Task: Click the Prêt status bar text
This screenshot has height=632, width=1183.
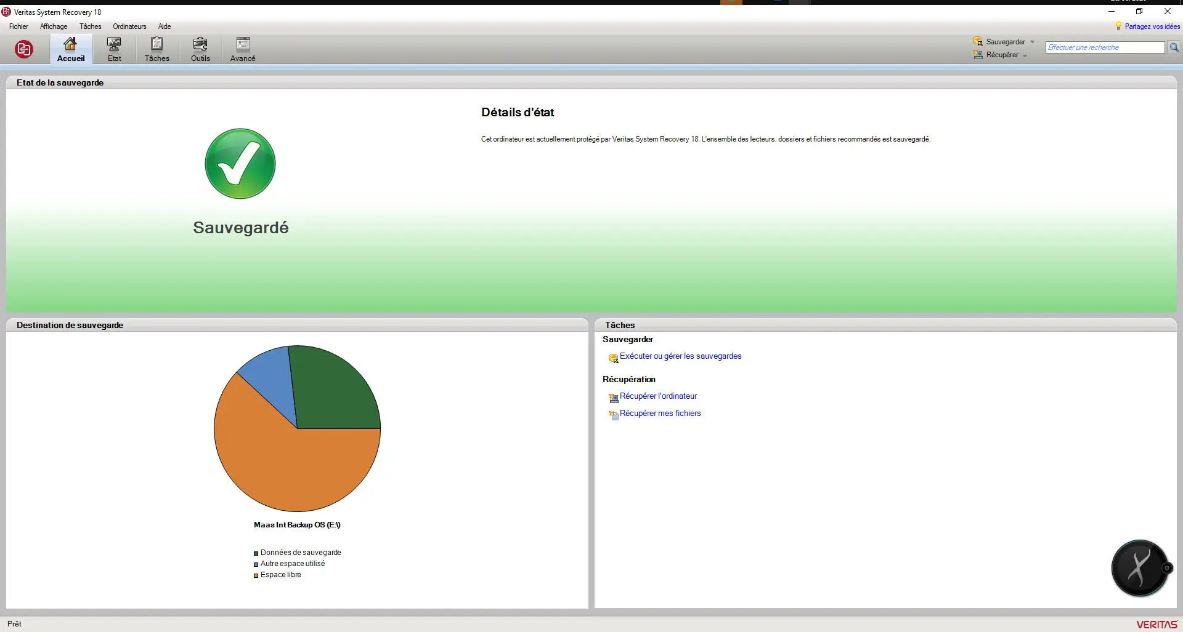Action: pyautogui.click(x=14, y=624)
